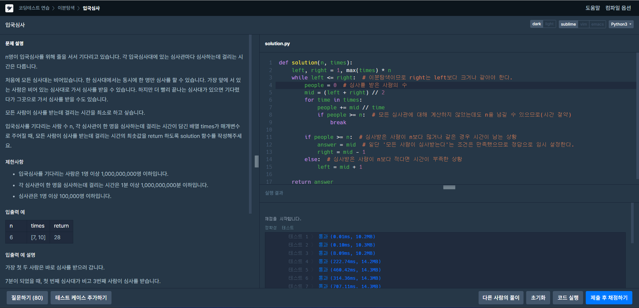Click the 초기화 reset button

(538, 298)
